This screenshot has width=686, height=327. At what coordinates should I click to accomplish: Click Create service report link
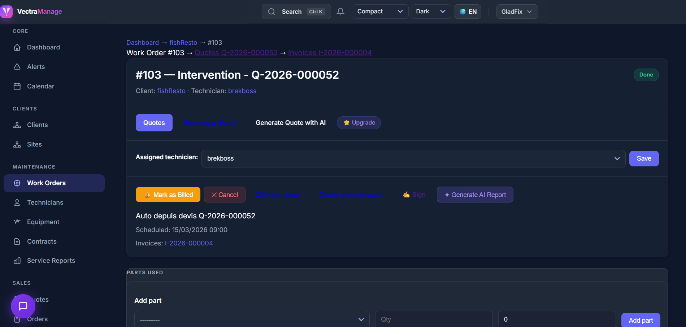point(351,195)
